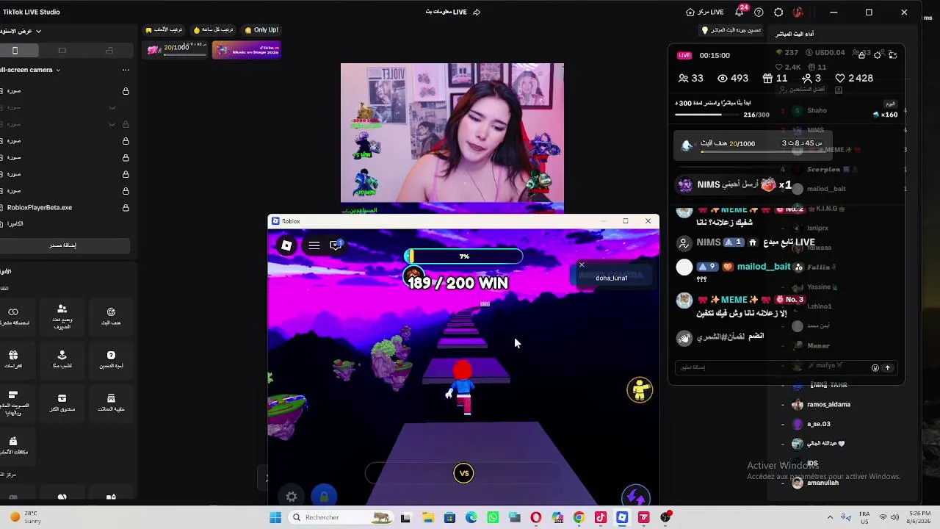This screenshot has height=529, width=940.
Task: Expand the second image source chevron
Action: tap(112, 107)
